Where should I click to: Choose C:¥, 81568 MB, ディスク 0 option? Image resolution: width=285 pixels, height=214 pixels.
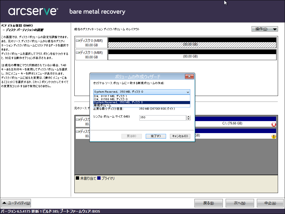point(142,99)
